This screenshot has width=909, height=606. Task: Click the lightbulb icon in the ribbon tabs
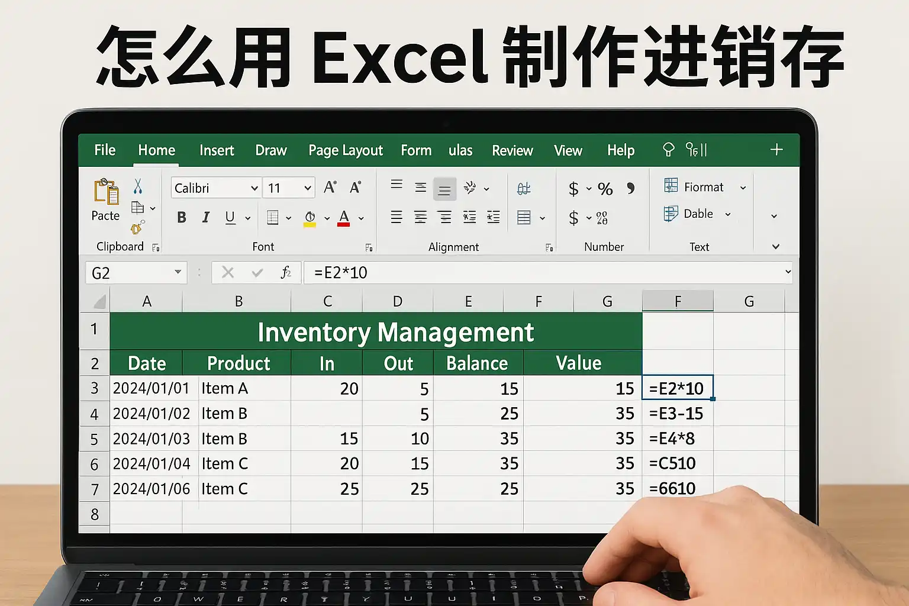669,150
